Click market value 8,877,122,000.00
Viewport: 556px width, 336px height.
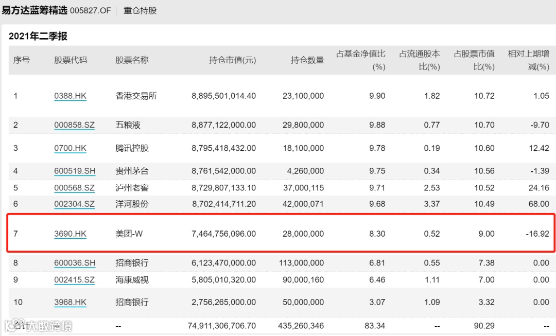(224, 125)
